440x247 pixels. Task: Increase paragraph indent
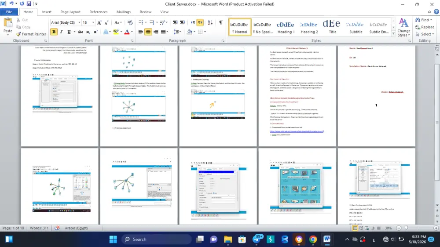[183, 22]
